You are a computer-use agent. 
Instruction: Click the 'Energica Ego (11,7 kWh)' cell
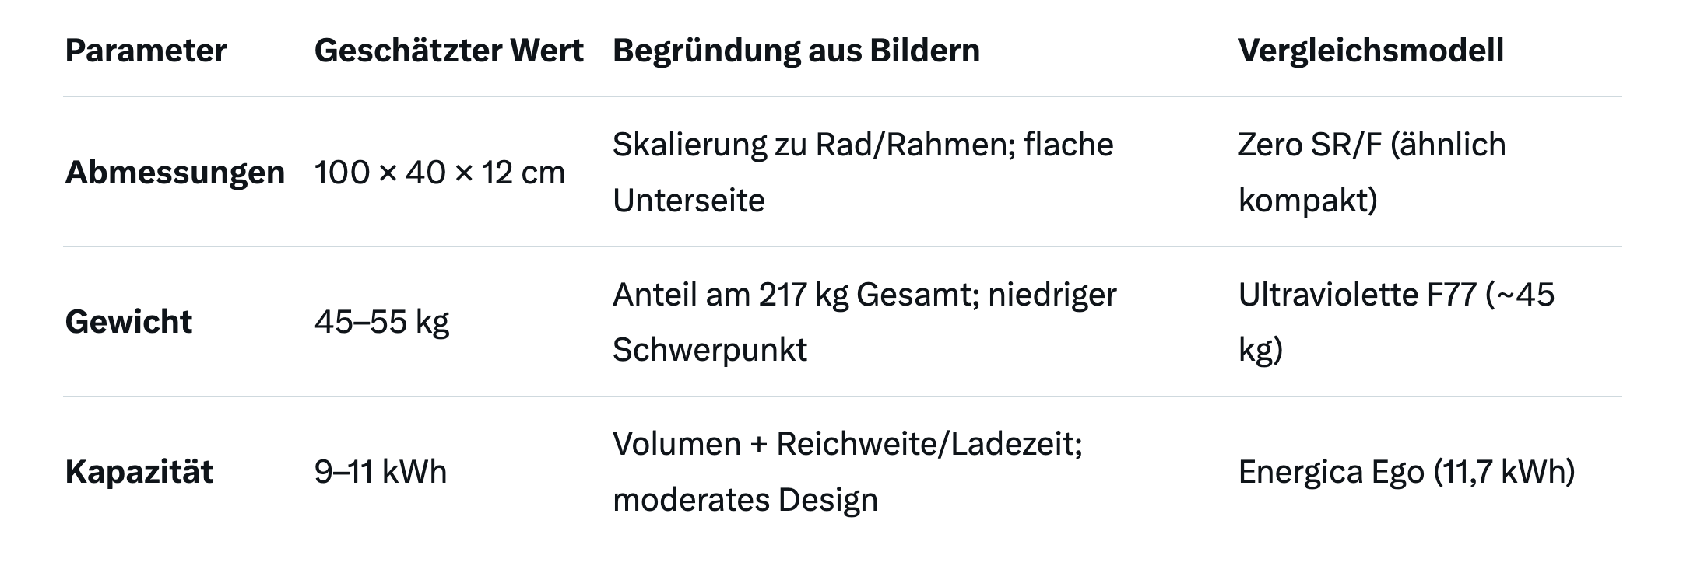[x=1406, y=472]
